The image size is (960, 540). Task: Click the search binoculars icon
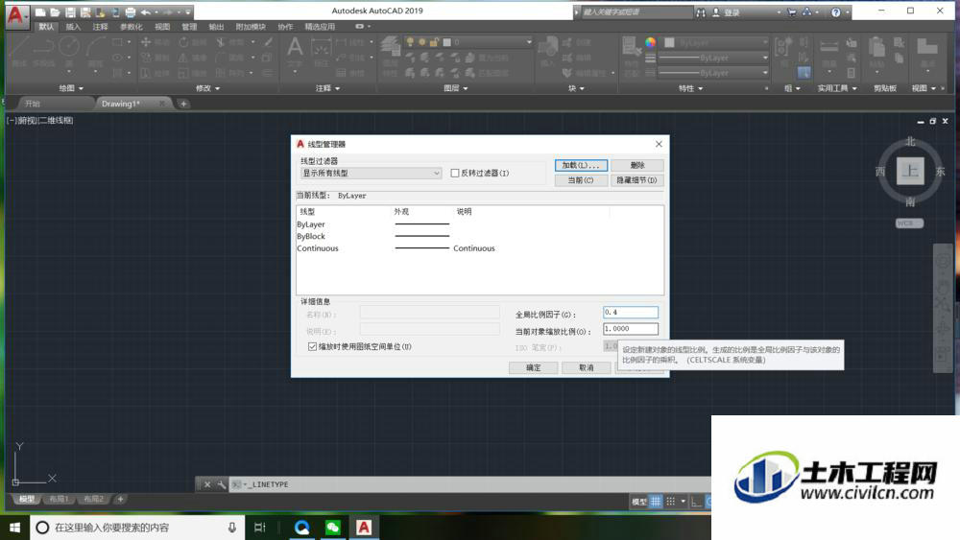[701, 12]
